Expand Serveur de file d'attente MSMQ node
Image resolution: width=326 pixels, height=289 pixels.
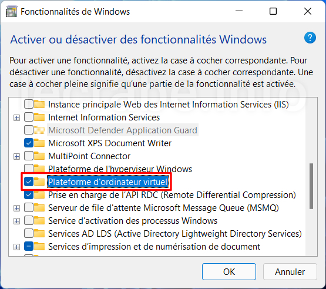pos(16,209)
